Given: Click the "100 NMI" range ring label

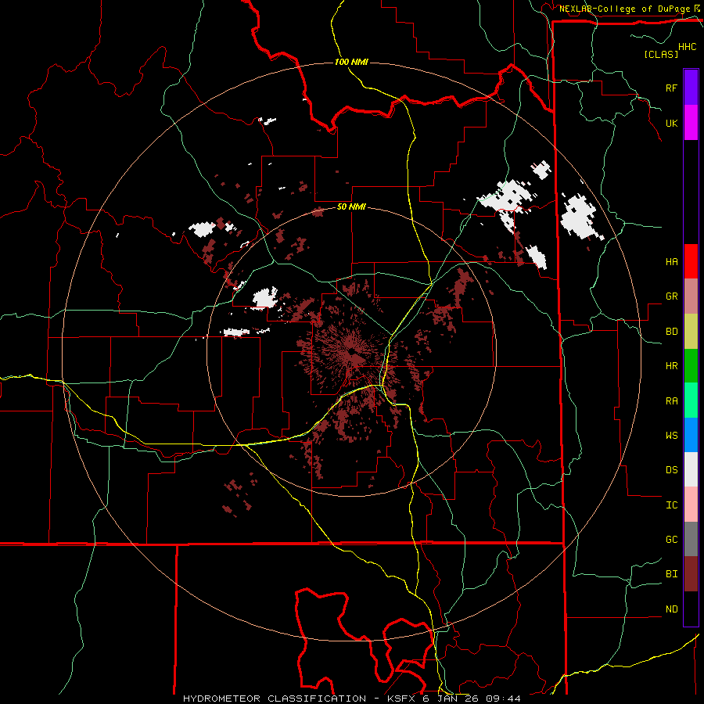Looking at the screenshot, I should pyautogui.click(x=351, y=62).
